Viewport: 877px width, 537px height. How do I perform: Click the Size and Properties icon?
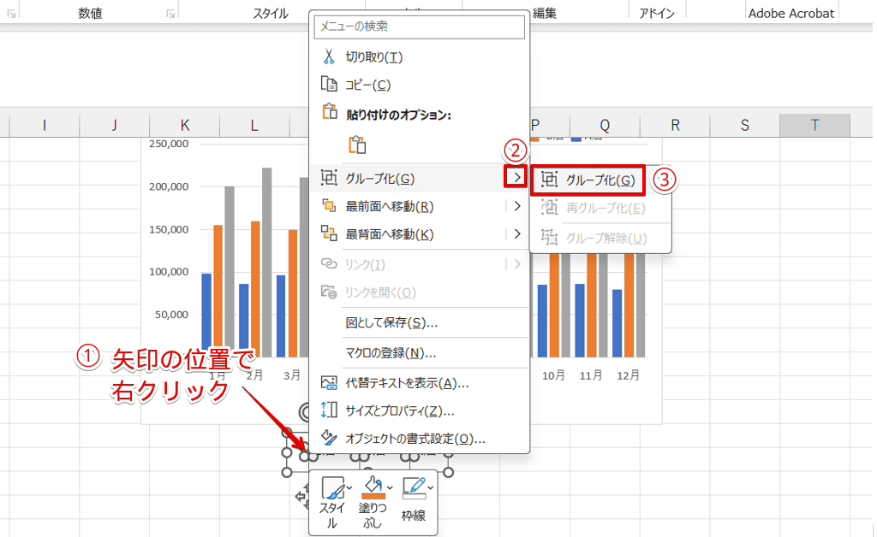click(x=329, y=410)
